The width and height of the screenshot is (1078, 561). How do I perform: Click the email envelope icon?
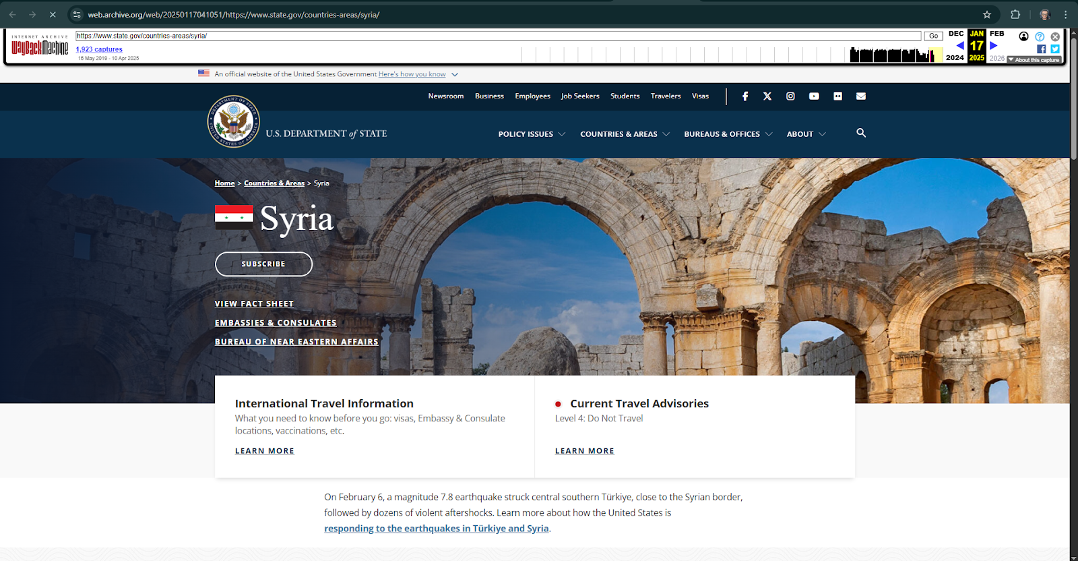[x=860, y=96]
